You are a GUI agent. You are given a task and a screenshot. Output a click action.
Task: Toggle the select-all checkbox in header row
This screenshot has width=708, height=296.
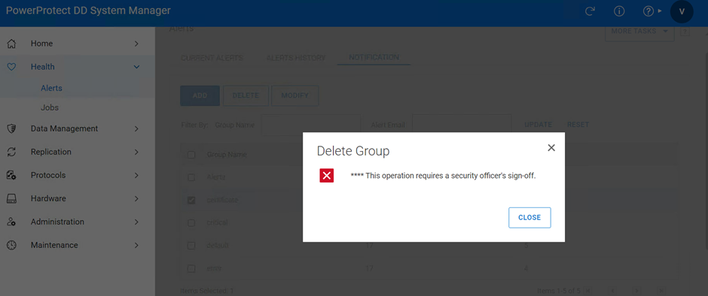pyautogui.click(x=191, y=155)
